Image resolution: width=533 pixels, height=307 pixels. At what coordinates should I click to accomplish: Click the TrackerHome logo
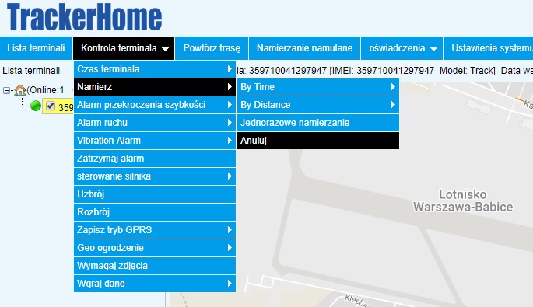point(84,17)
